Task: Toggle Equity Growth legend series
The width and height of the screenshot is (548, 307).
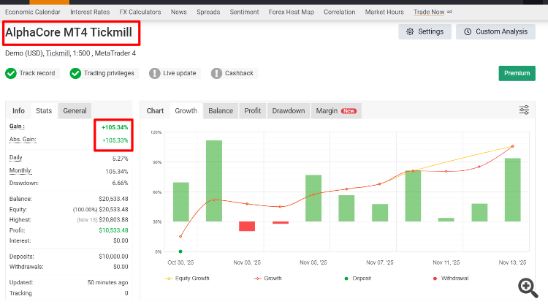Action: (187, 278)
